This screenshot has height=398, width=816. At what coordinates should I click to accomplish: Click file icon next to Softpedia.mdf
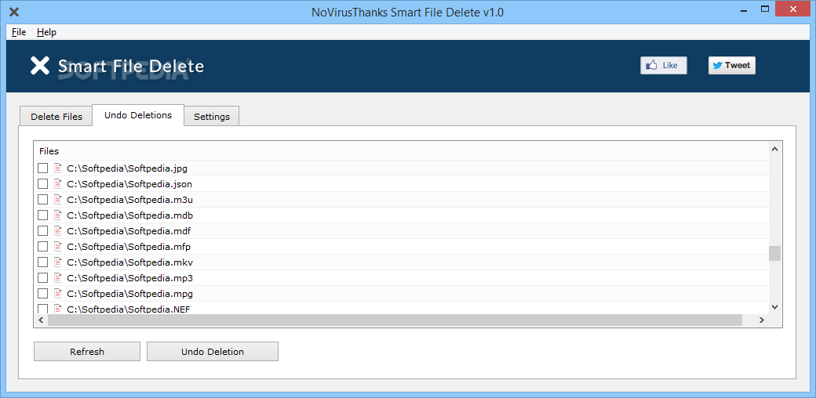(x=58, y=230)
